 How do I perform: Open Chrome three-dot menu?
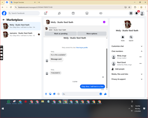click(145, 7)
